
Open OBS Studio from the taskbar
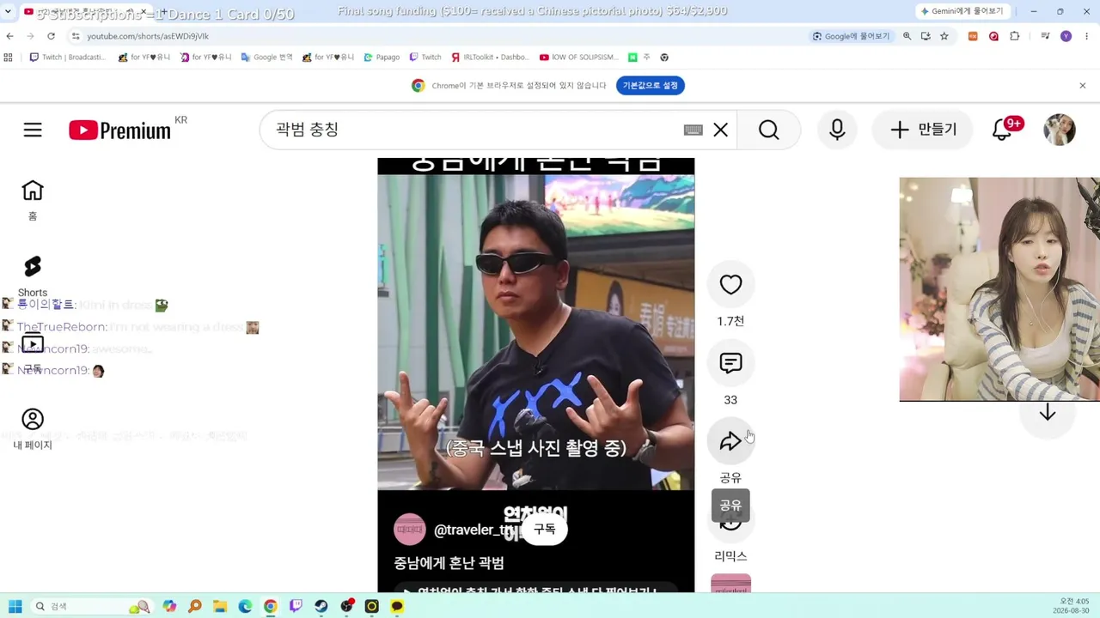(346, 606)
